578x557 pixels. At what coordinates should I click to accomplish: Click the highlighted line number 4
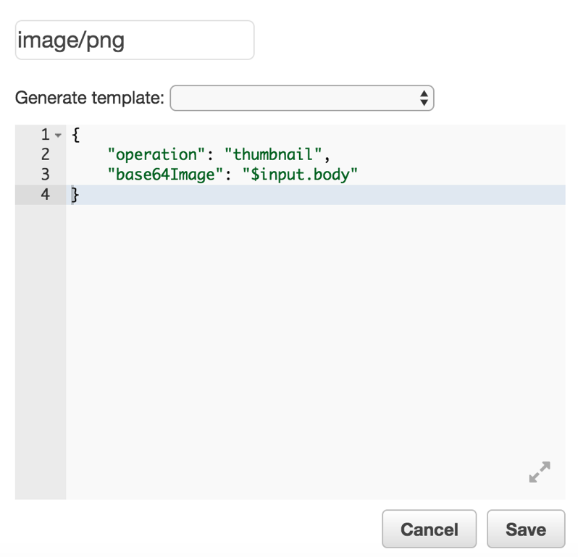45,194
